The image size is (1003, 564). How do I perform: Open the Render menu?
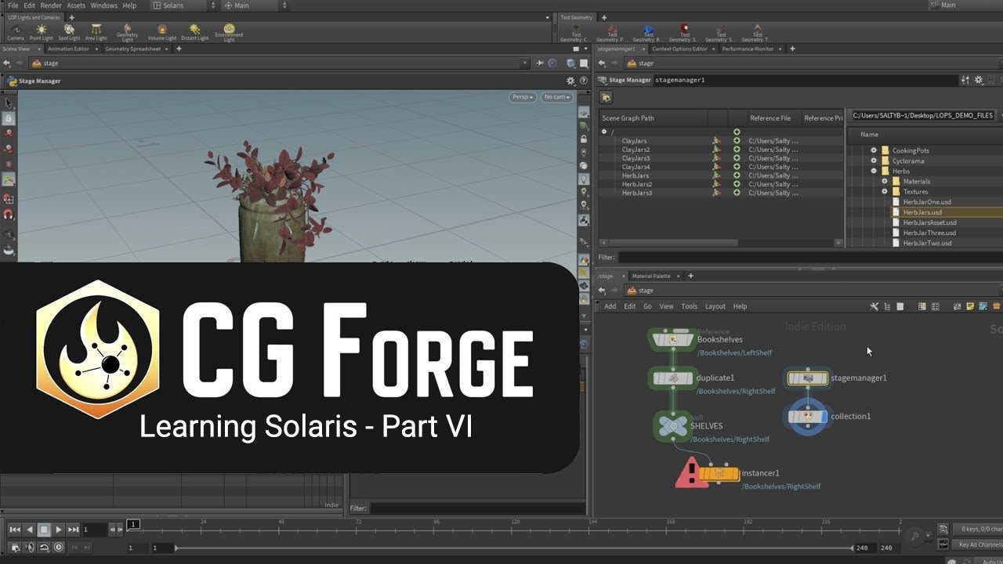pyautogui.click(x=51, y=5)
